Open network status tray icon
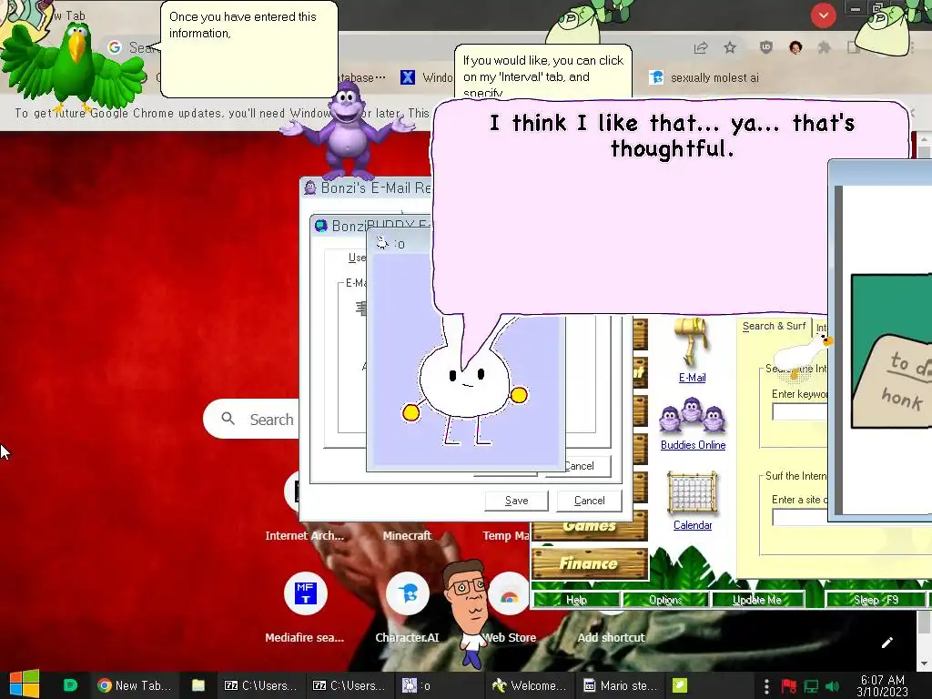The image size is (932, 699). coord(811,686)
